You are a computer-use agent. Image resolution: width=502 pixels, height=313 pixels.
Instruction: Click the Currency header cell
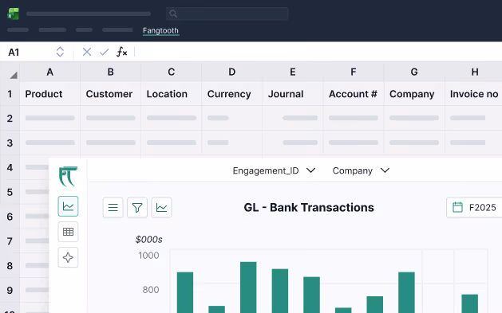pos(232,94)
